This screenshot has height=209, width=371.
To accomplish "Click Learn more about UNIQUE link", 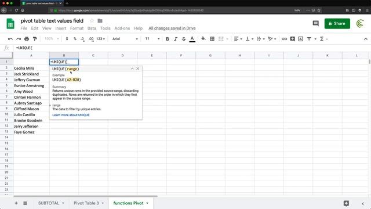I will coord(71,115).
